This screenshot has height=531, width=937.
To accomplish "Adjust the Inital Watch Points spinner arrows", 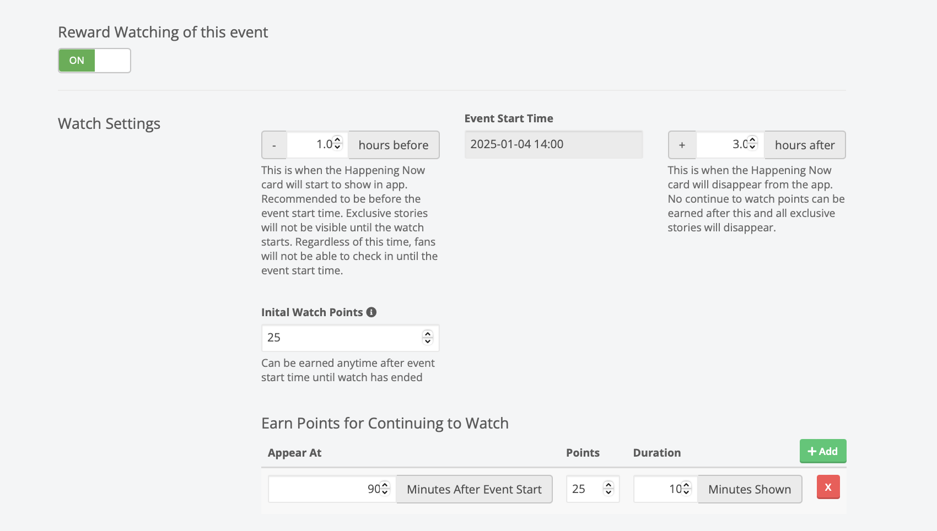I will click(x=428, y=338).
